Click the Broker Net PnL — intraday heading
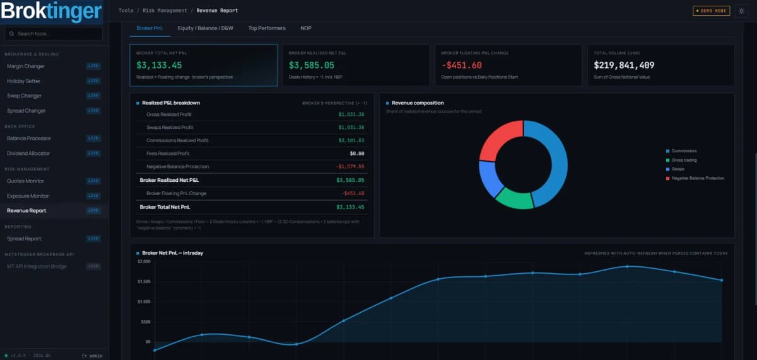 [x=173, y=253]
